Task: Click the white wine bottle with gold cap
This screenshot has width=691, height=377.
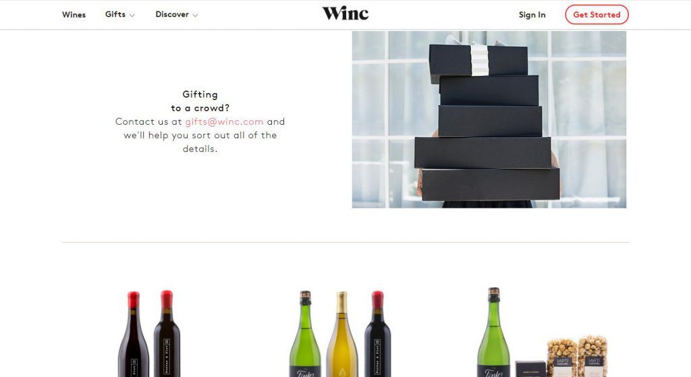Action: 341,334
